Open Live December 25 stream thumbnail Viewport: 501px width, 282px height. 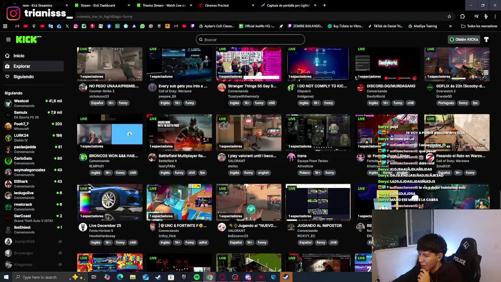[110, 202]
